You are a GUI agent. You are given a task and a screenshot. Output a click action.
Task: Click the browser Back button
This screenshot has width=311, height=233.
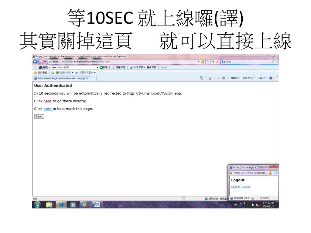[x=35, y=62]
